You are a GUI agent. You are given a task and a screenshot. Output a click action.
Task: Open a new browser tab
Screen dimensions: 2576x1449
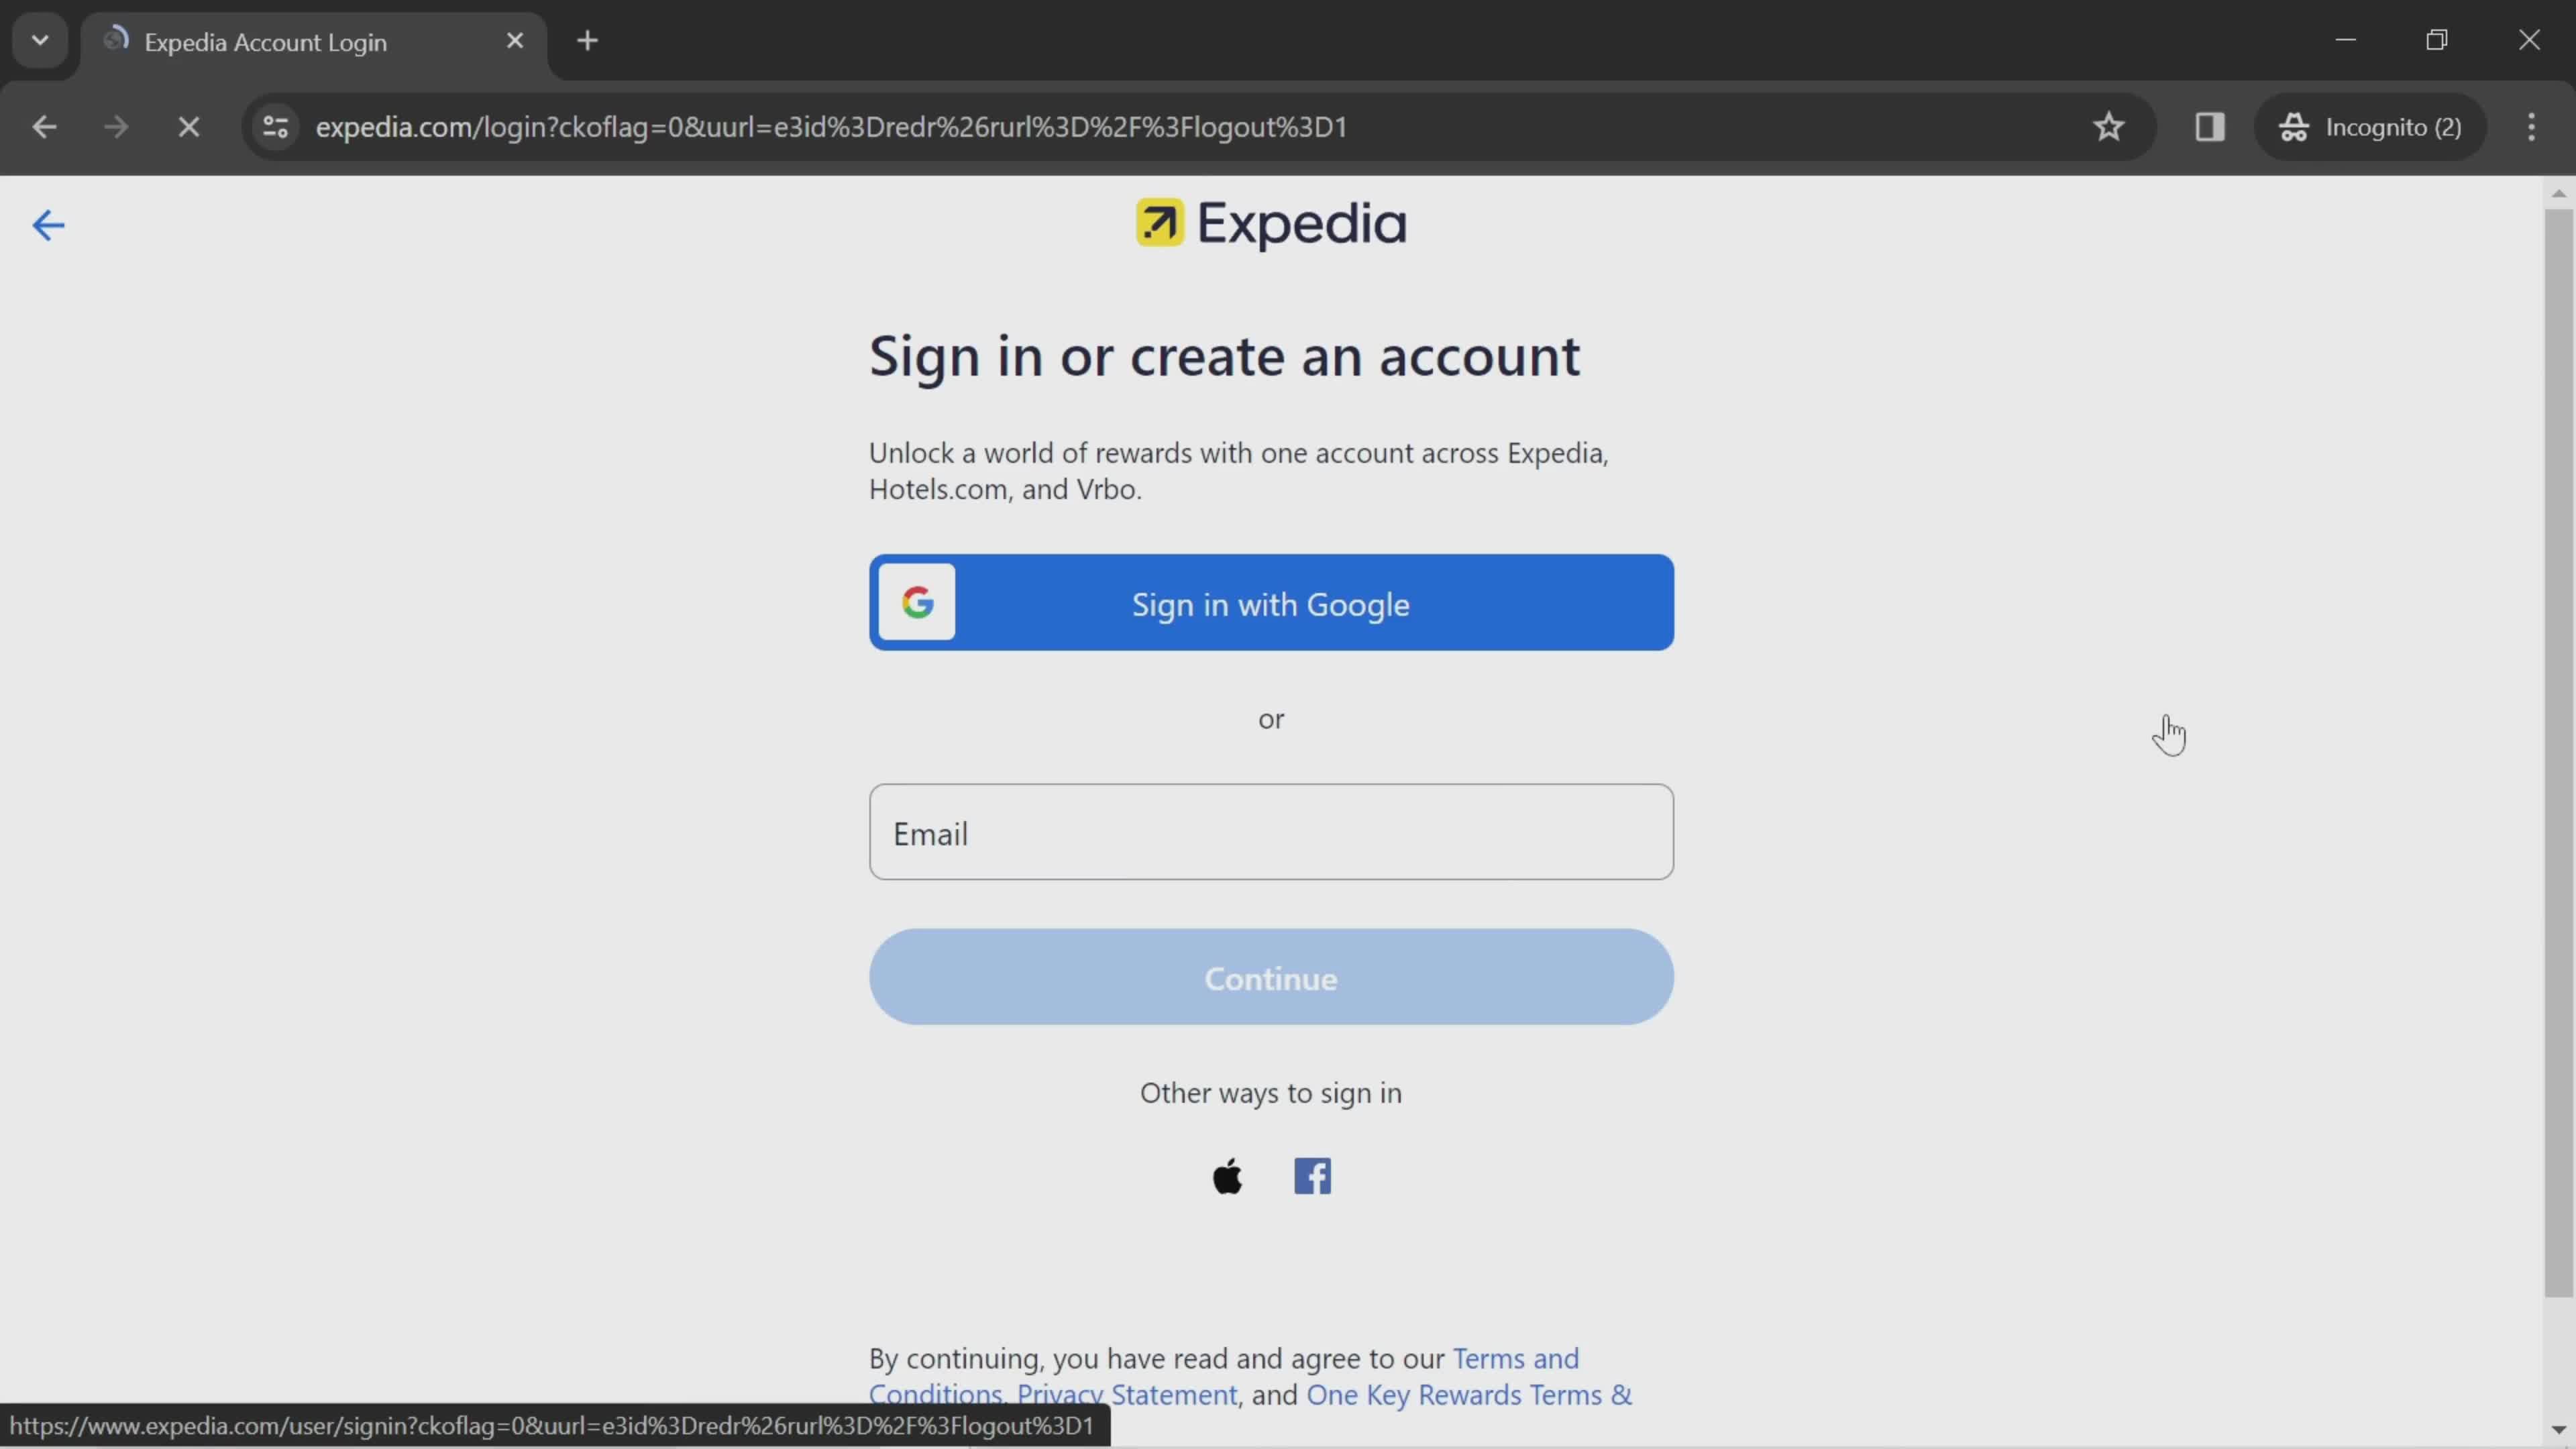pyautogui.click(x=588, y=41)
